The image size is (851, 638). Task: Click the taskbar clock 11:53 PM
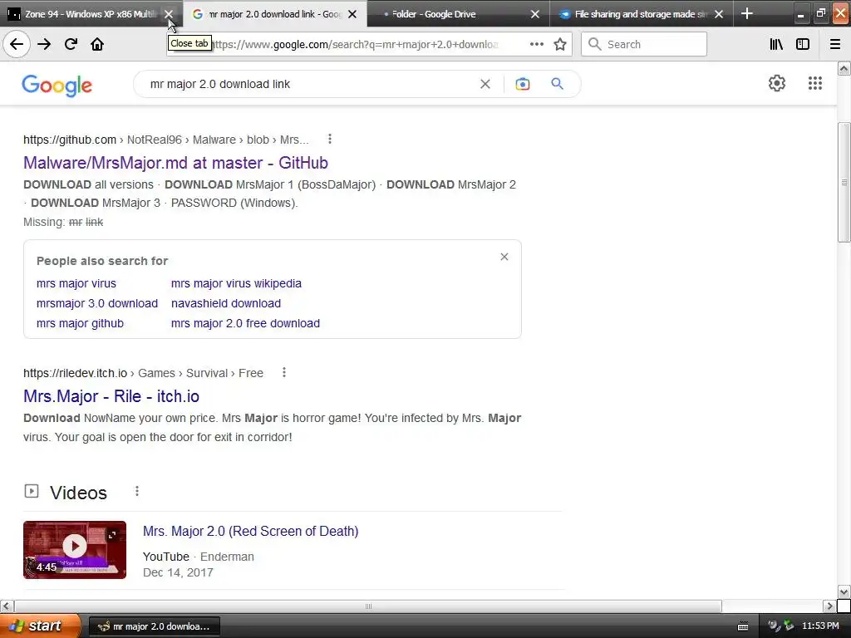coord(820,626)
